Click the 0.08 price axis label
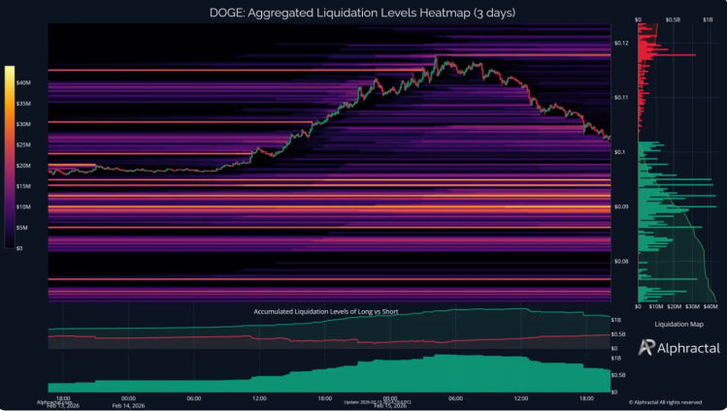 pyautogui.click(x=621, y=261)
